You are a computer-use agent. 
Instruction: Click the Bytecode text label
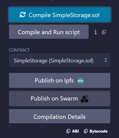(99, 131)
